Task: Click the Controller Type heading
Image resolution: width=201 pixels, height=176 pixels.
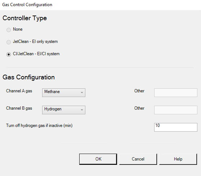Action: 24,18
